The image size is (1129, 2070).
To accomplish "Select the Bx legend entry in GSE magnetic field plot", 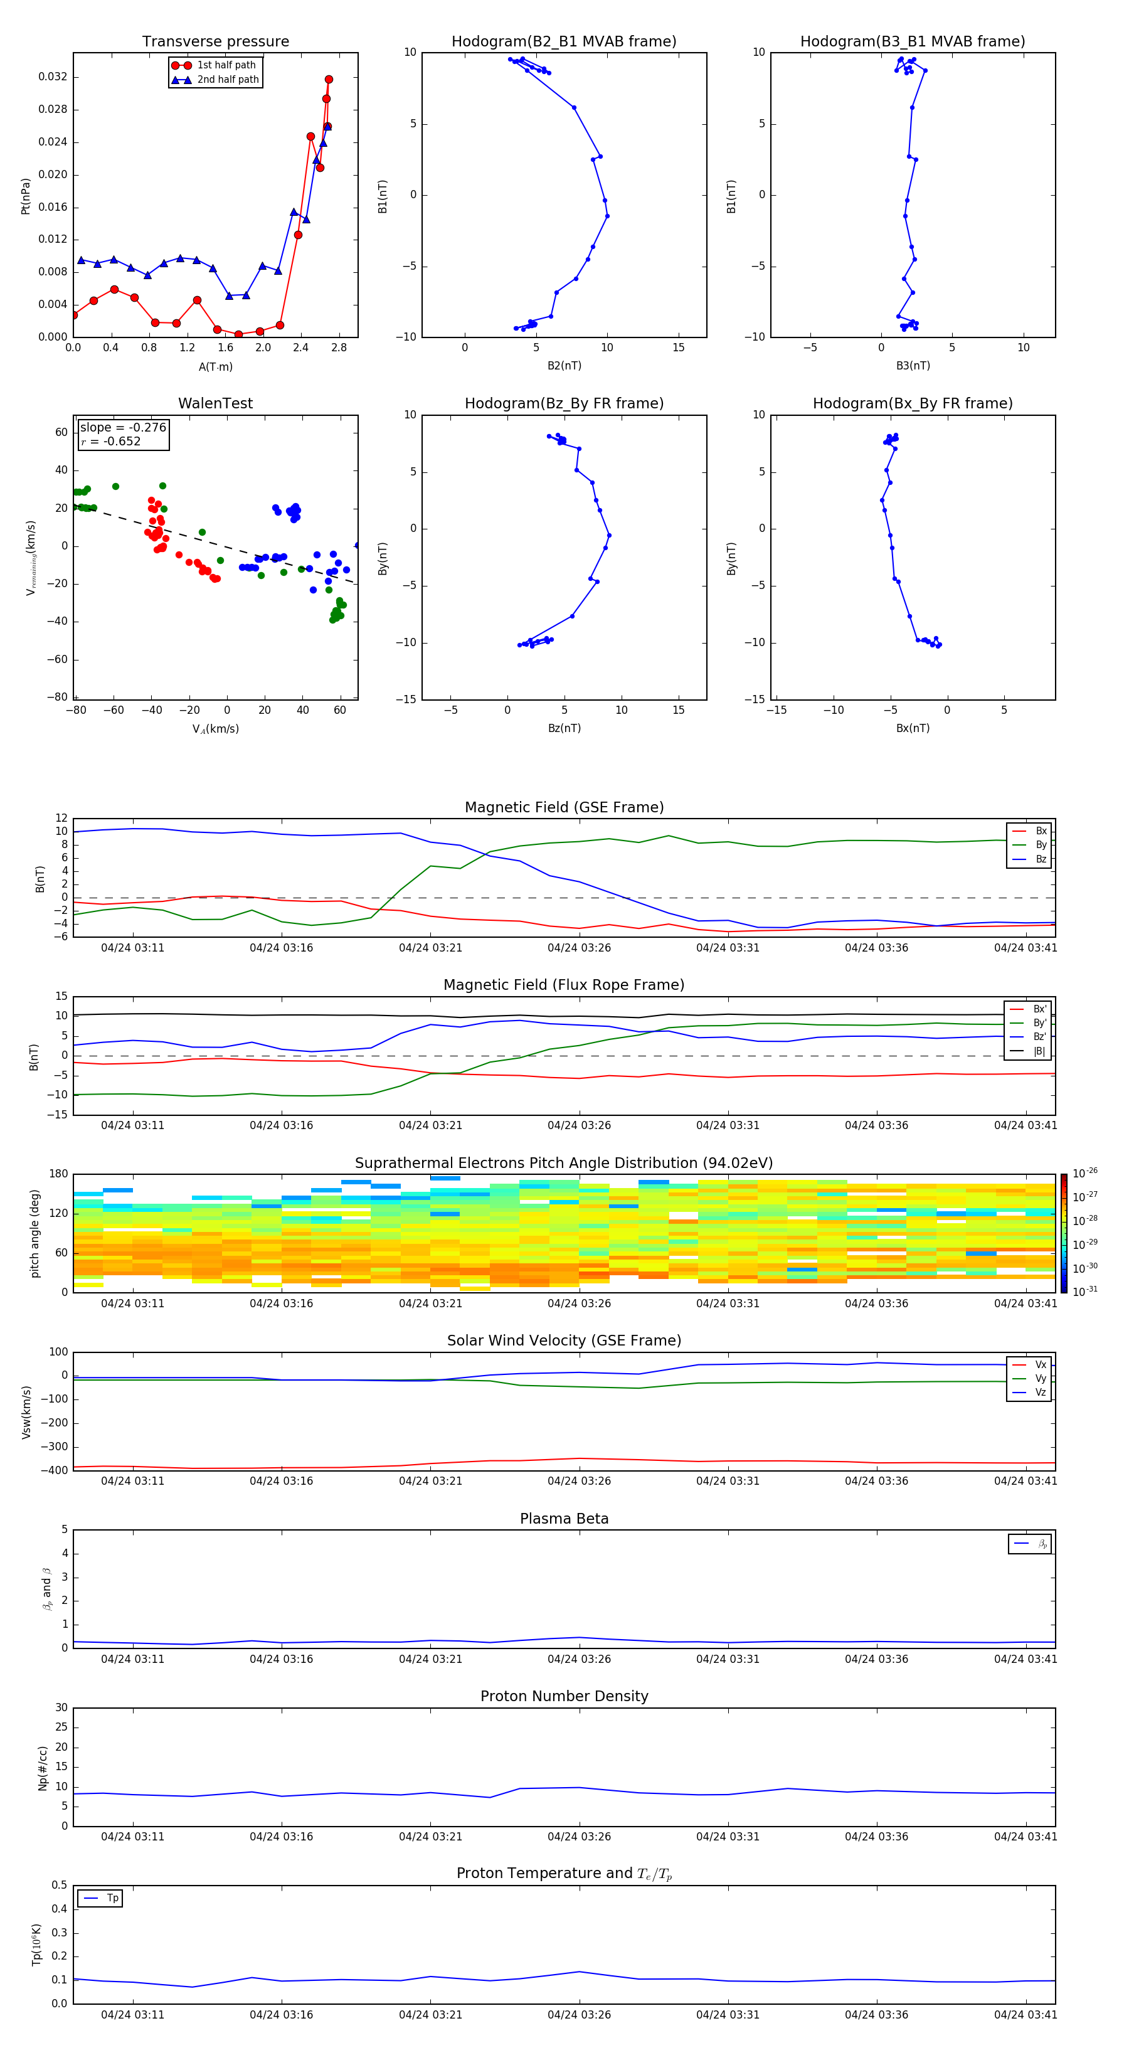I will point(1029,831).
